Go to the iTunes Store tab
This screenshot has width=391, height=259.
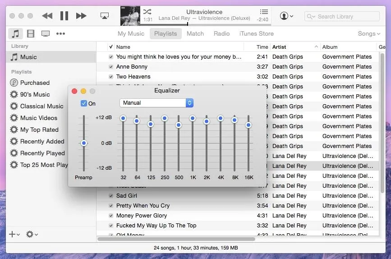pyautogui.click(x=256, y=33)
